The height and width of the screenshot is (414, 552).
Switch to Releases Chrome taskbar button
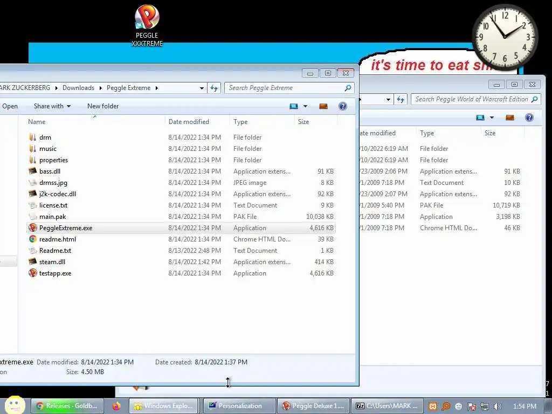point(67,406)
